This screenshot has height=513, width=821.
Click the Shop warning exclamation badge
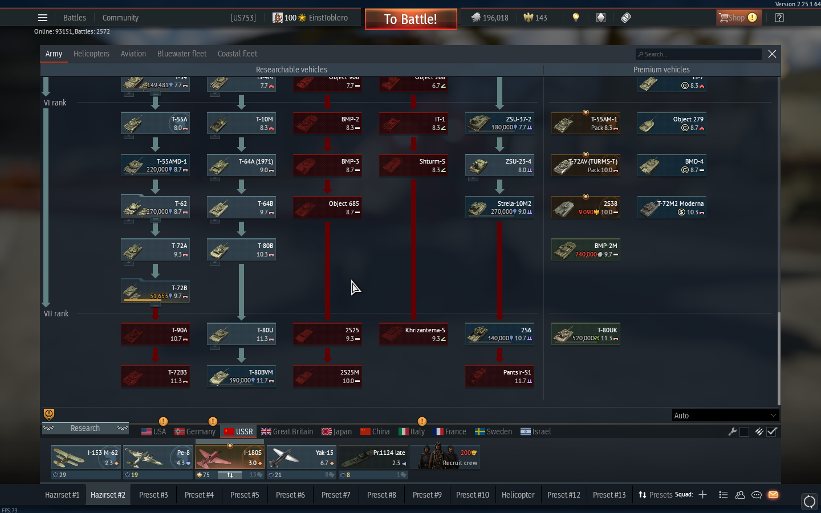click(753, 18)
